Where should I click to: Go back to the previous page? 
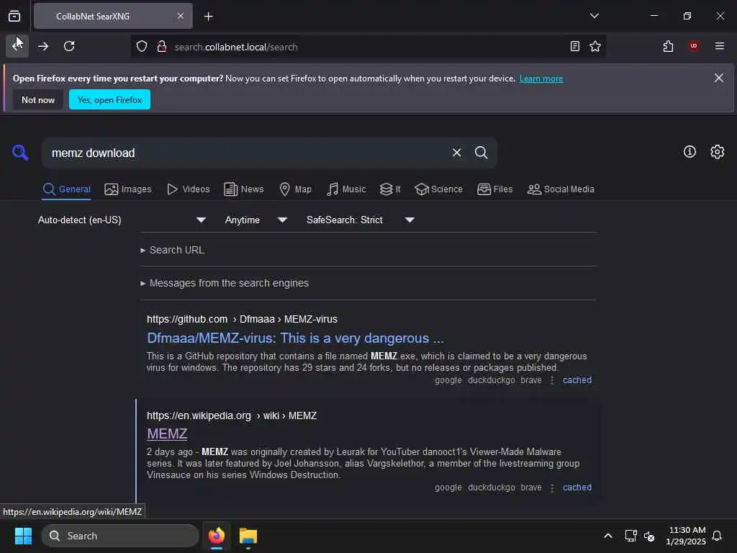pos(17,46)
